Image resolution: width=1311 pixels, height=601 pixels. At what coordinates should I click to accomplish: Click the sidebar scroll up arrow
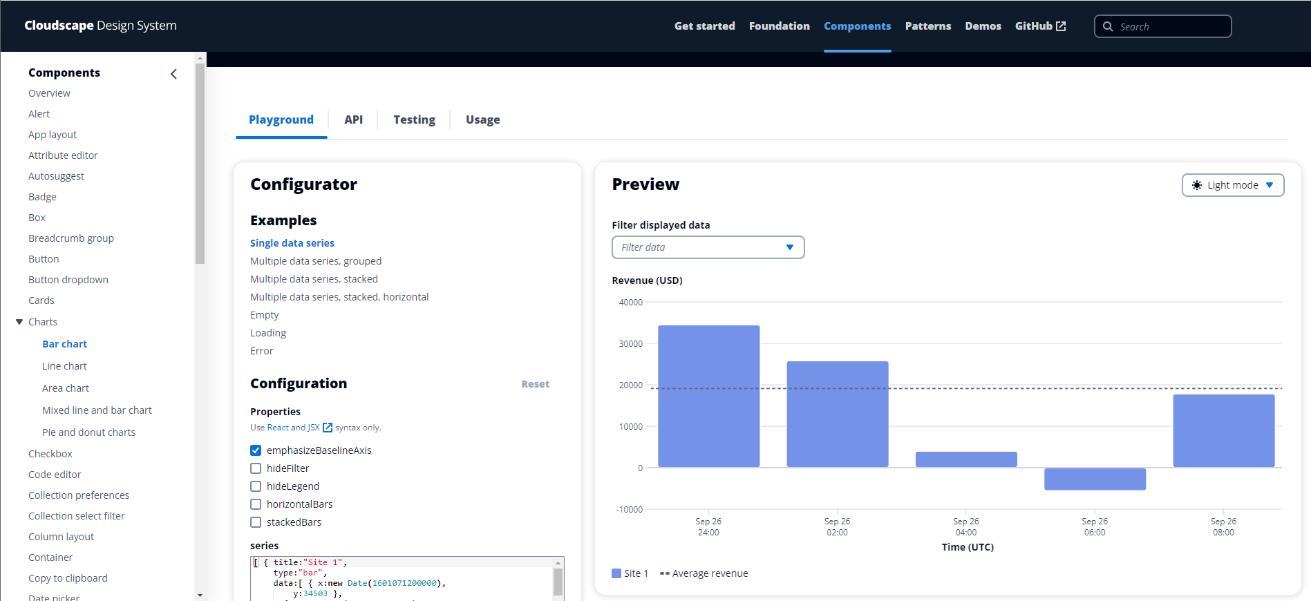coord(200,58)
